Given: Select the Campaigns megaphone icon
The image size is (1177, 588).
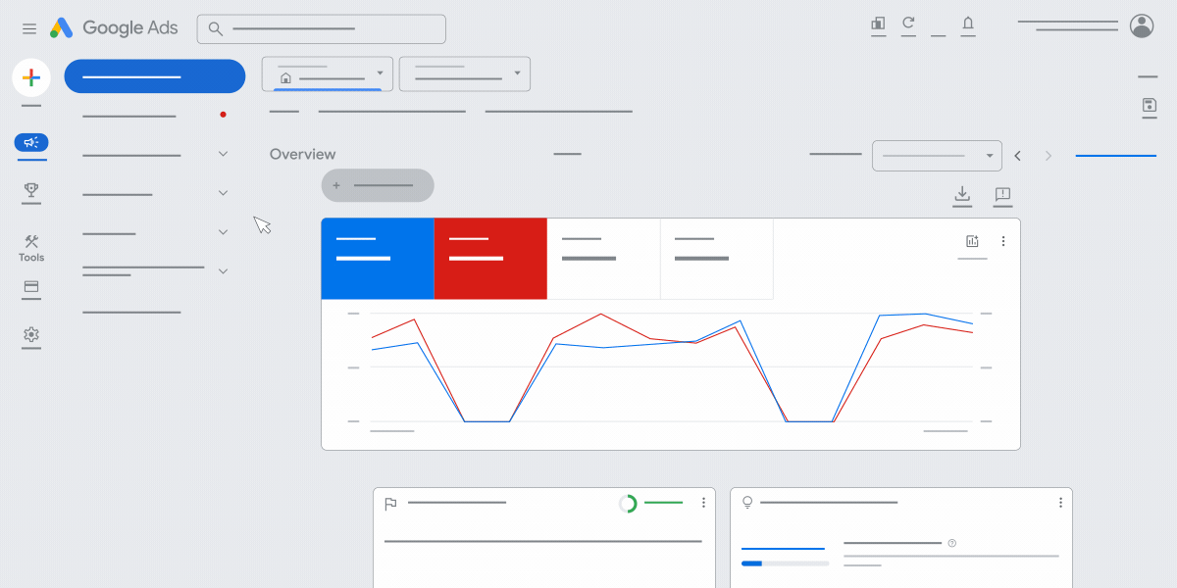Looking at the screenshot, I should [x=31, y=142].
